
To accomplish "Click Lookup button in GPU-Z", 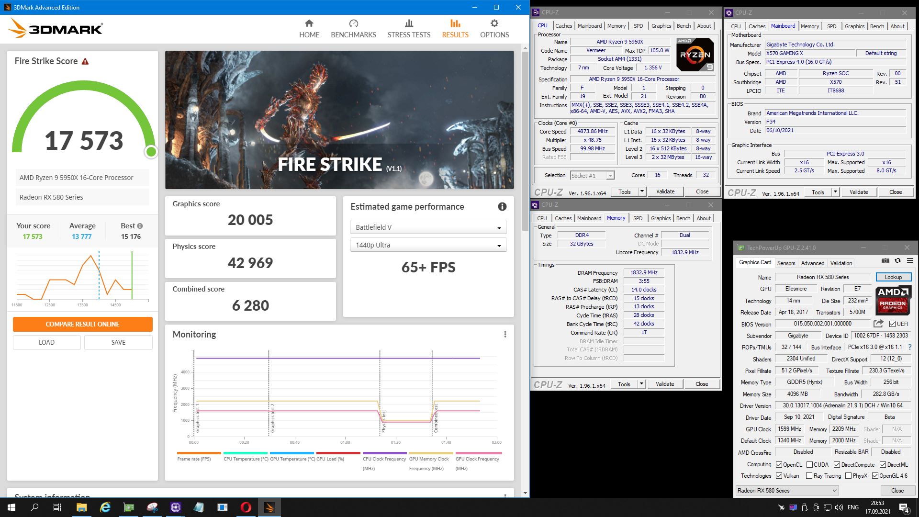I will 893,277.
